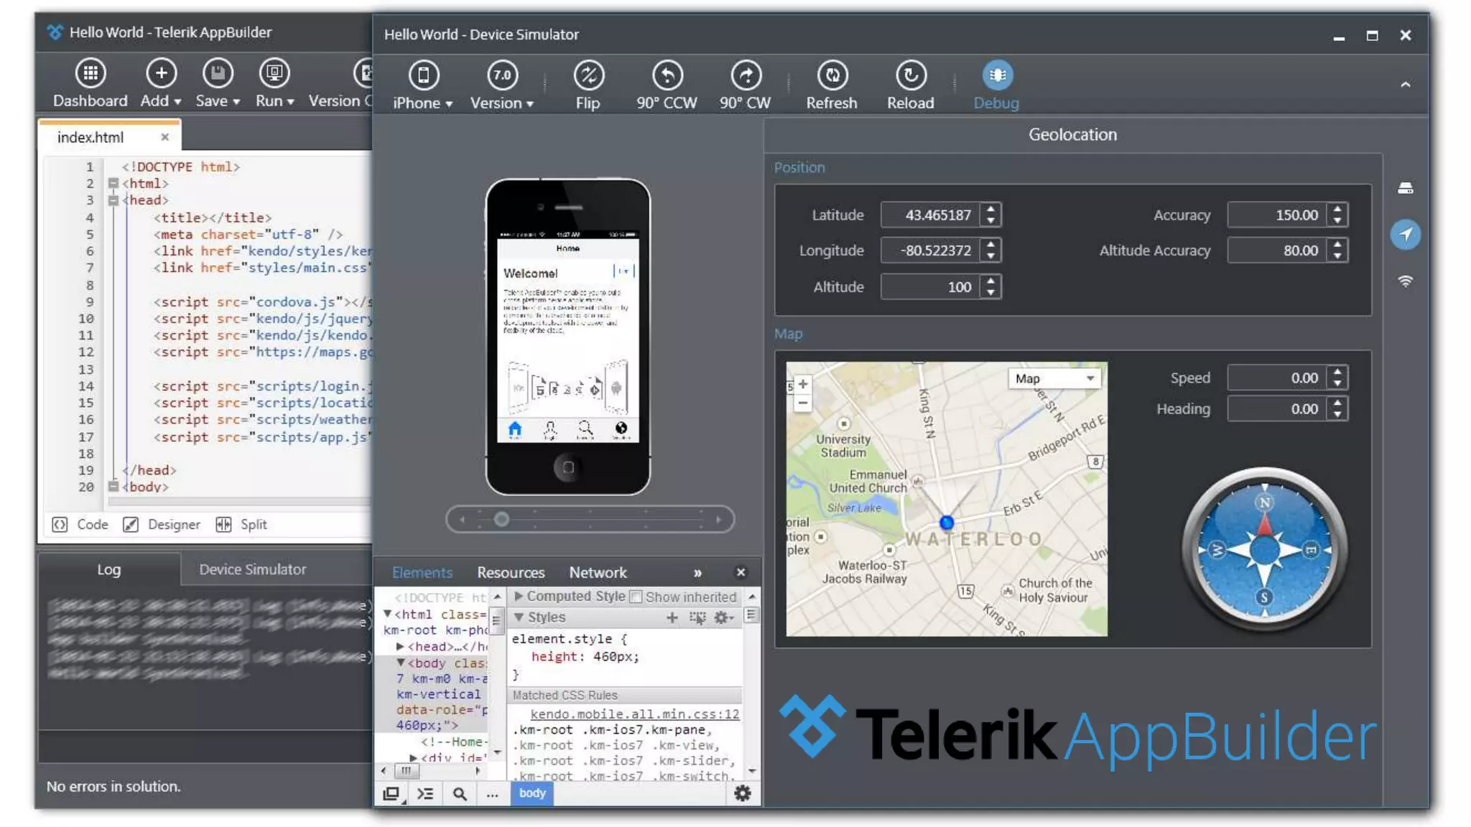Close the index.html tab
Image resolution: width=1471 pixels, height=827 pixels.
point(165,137)
